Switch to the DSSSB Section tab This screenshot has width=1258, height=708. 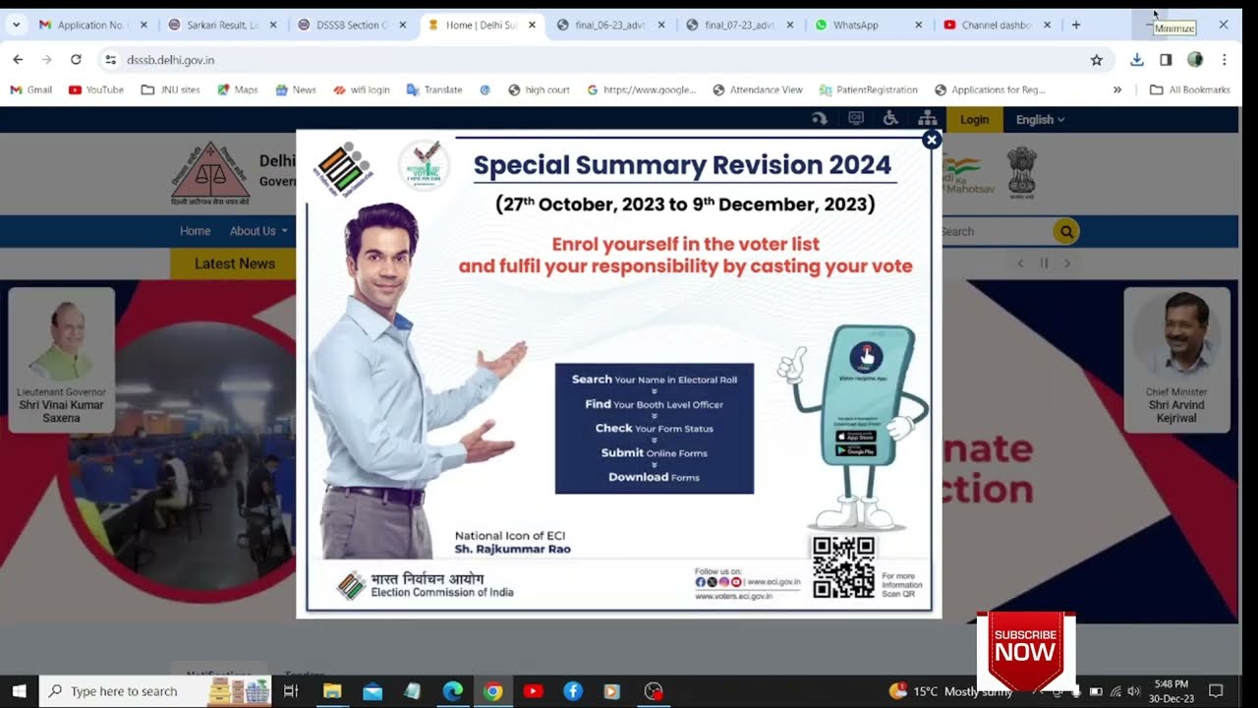(354, 25)
